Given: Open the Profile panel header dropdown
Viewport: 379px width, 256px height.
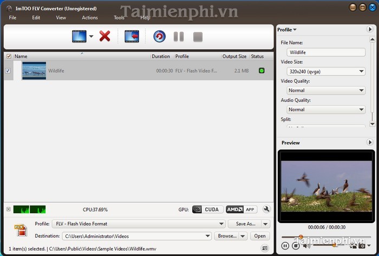Looking at the screenshot, I should [286, 30].
